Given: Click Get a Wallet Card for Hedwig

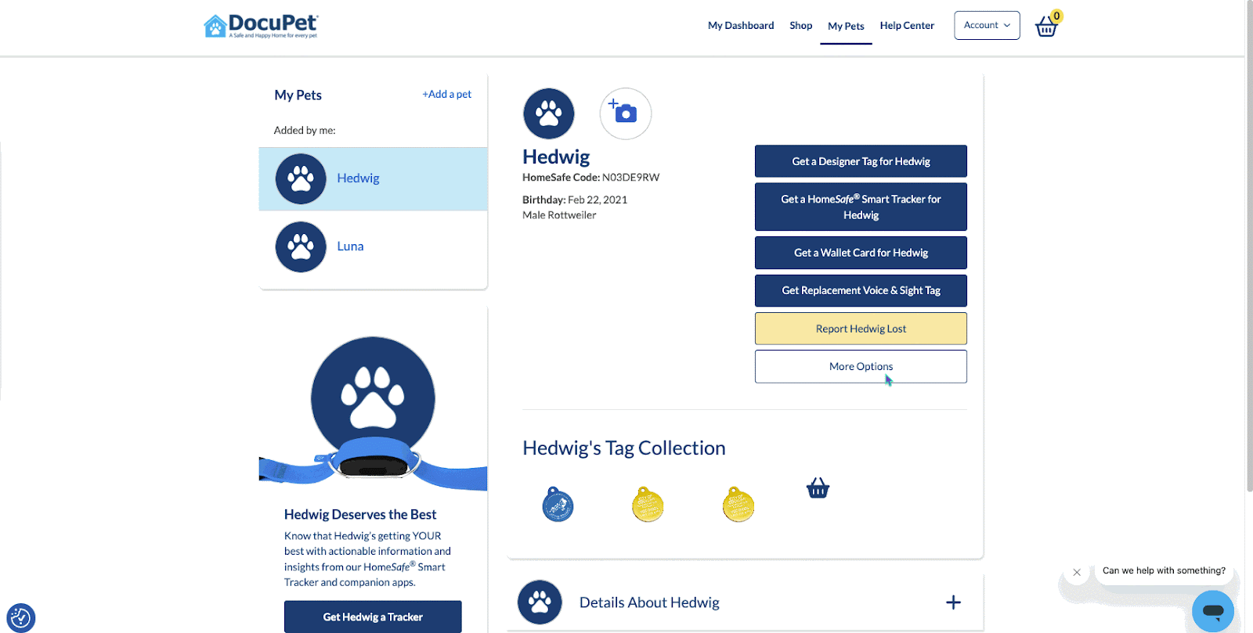Looking at the screenshot, I should click(x=861, y=253).
